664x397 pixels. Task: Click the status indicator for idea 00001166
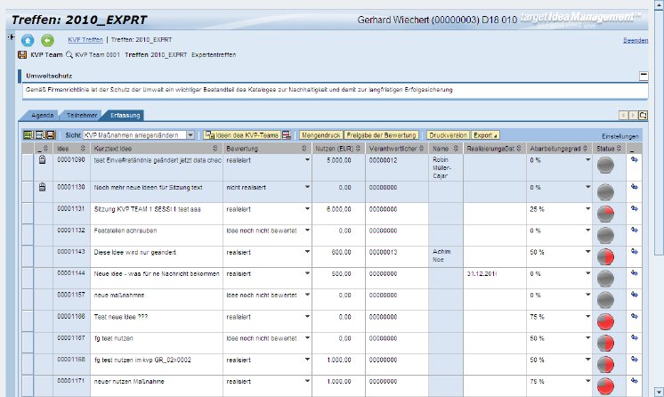coord(606,320)
